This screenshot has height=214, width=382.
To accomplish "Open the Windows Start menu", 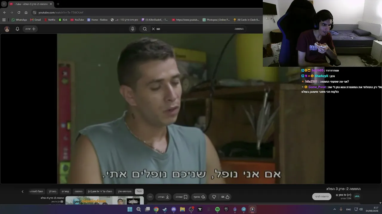I will tap(130, 209).
